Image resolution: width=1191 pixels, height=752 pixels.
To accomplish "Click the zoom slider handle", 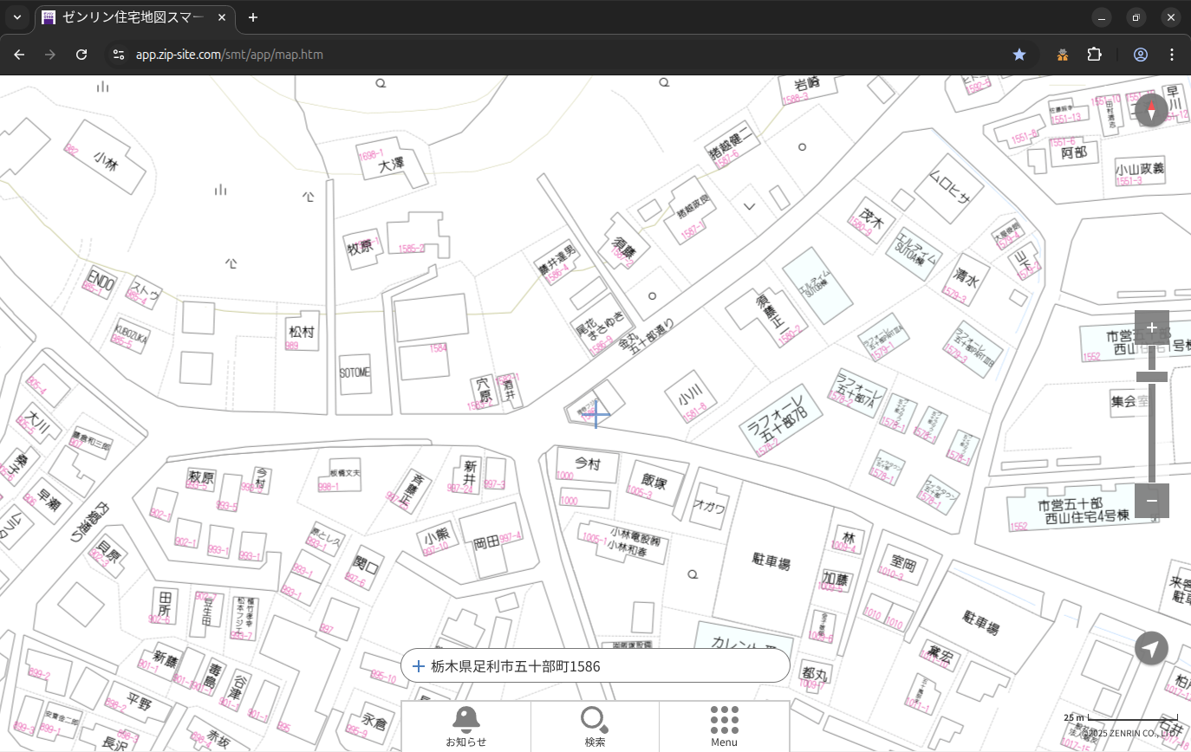I will pos(1152,376).
